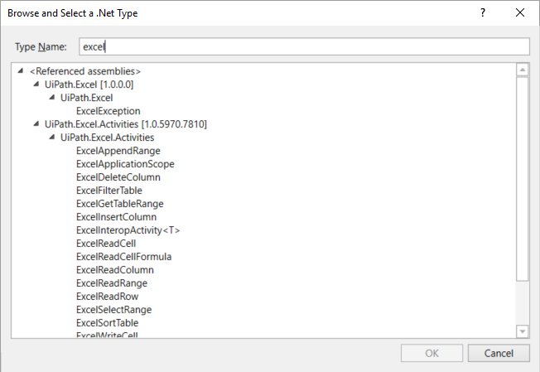Select the ExcelDeleteColumn type
Viewport: 540px width, 372px height.
(x=118, y=177)
